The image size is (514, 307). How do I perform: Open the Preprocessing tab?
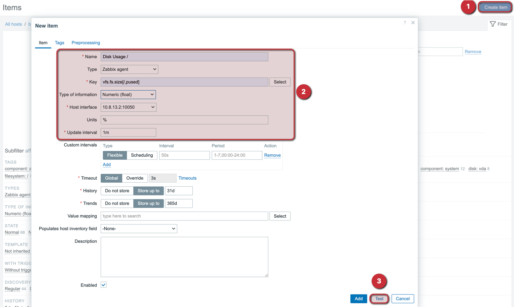(x=86, y=43)
